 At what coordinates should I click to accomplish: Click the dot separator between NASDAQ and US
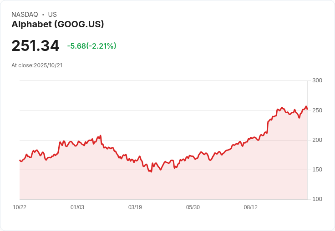click(43, 15)
